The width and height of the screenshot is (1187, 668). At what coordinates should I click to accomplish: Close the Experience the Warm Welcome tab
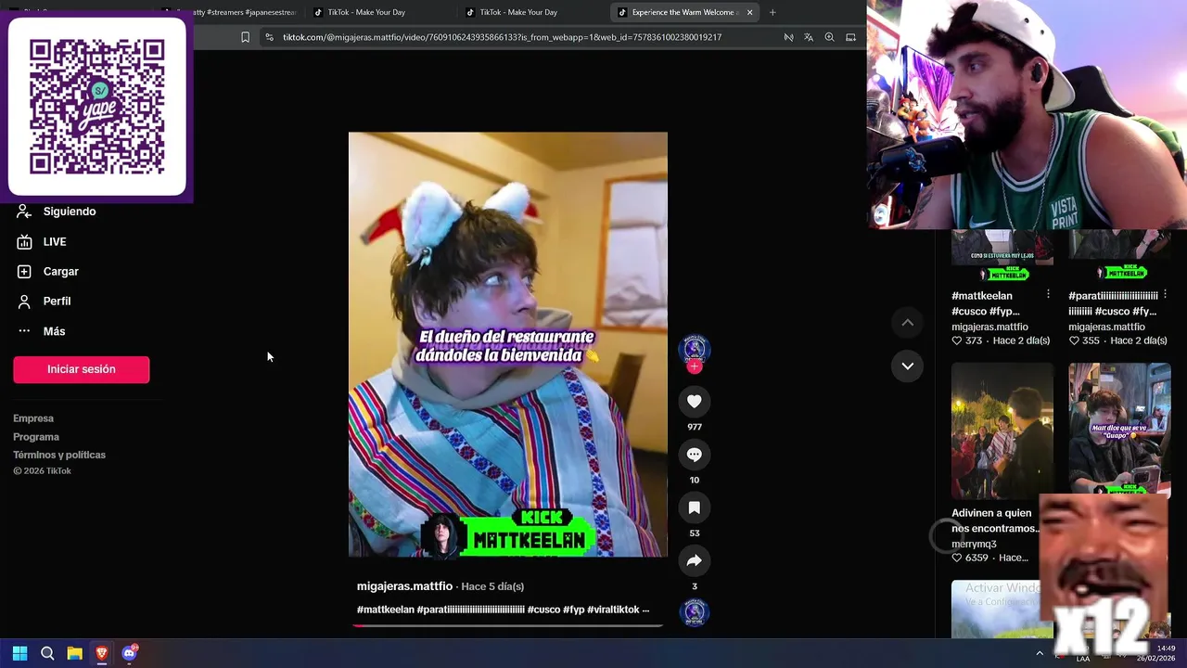point(749,12)
